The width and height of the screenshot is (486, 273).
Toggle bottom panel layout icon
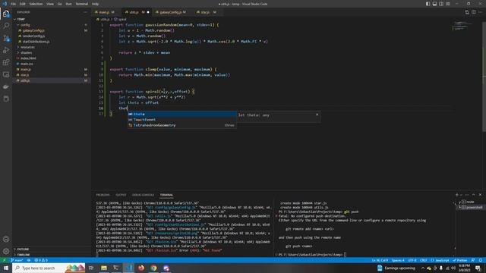(x=434, y=4)
